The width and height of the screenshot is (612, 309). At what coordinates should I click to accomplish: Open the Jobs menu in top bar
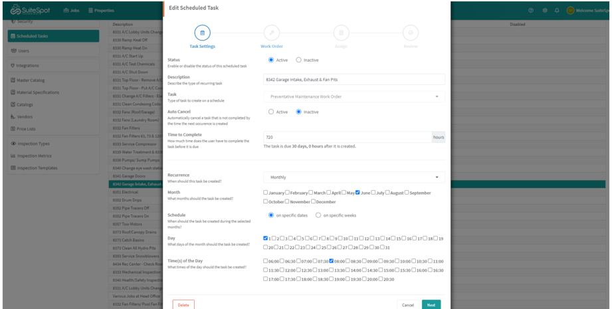tap(71, 11)
